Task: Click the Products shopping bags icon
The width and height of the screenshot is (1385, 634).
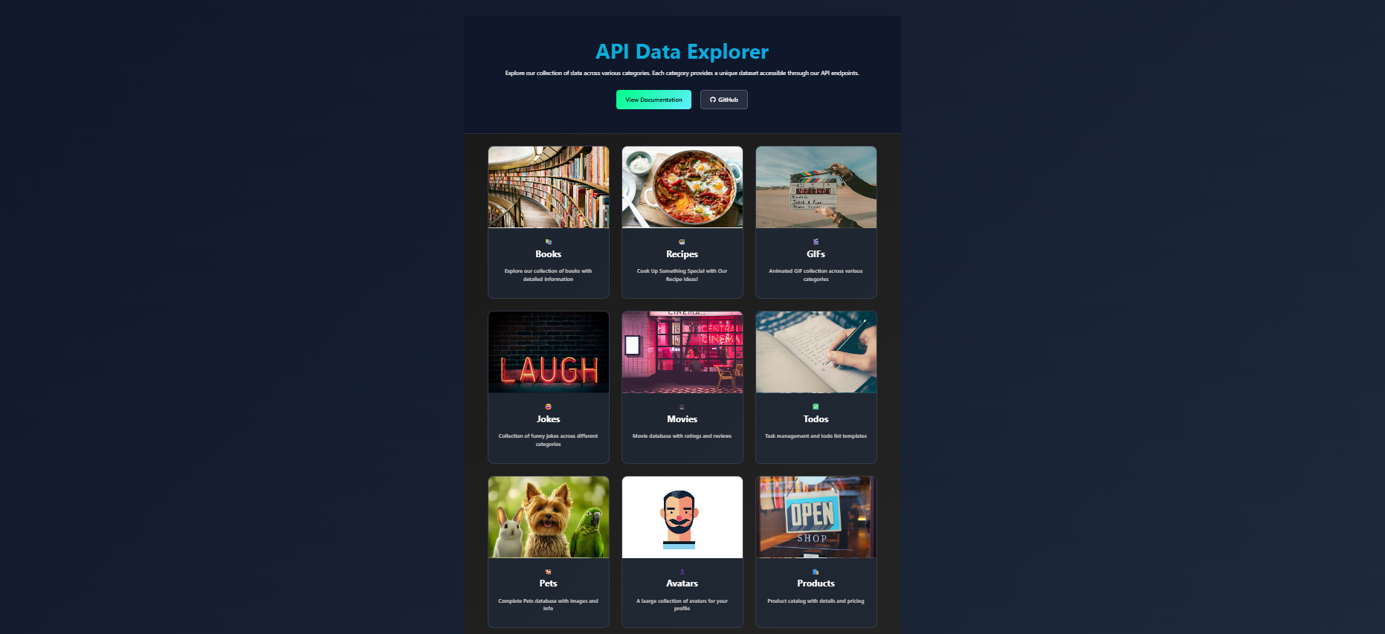Action: pyautogui.click(x=816, y=572)
